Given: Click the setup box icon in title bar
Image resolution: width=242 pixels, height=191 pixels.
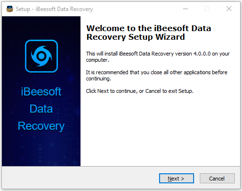Looking at the screenshot, I should click(10, 9).
